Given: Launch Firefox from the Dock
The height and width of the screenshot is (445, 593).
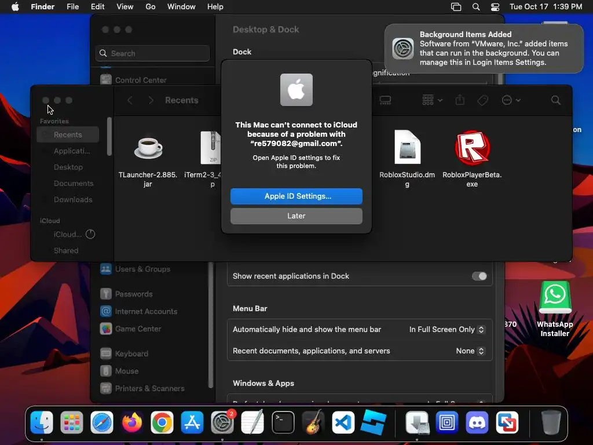Looking at the screenshot, I should (132, 422).
